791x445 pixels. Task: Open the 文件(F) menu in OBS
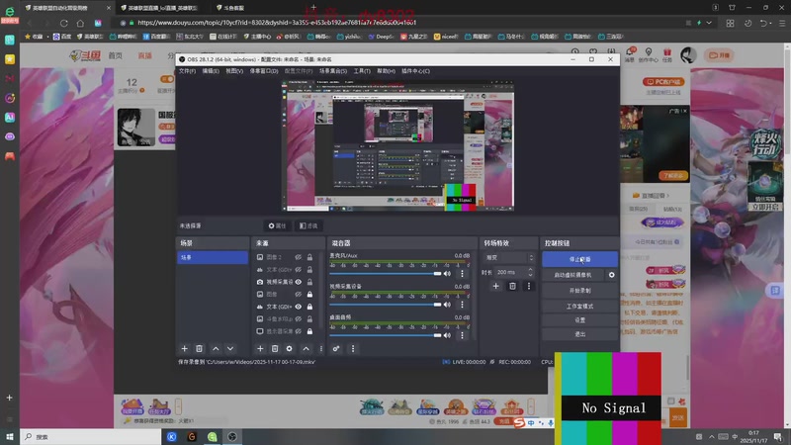coord(187,71)
